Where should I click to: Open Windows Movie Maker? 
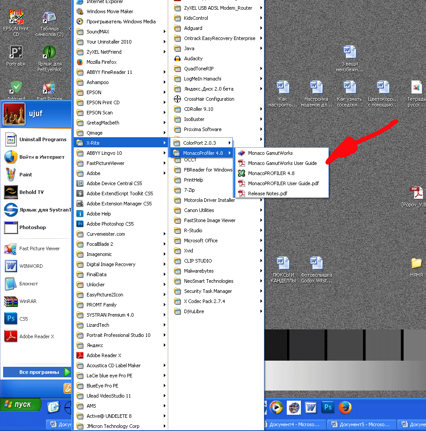tap(121, 11)
